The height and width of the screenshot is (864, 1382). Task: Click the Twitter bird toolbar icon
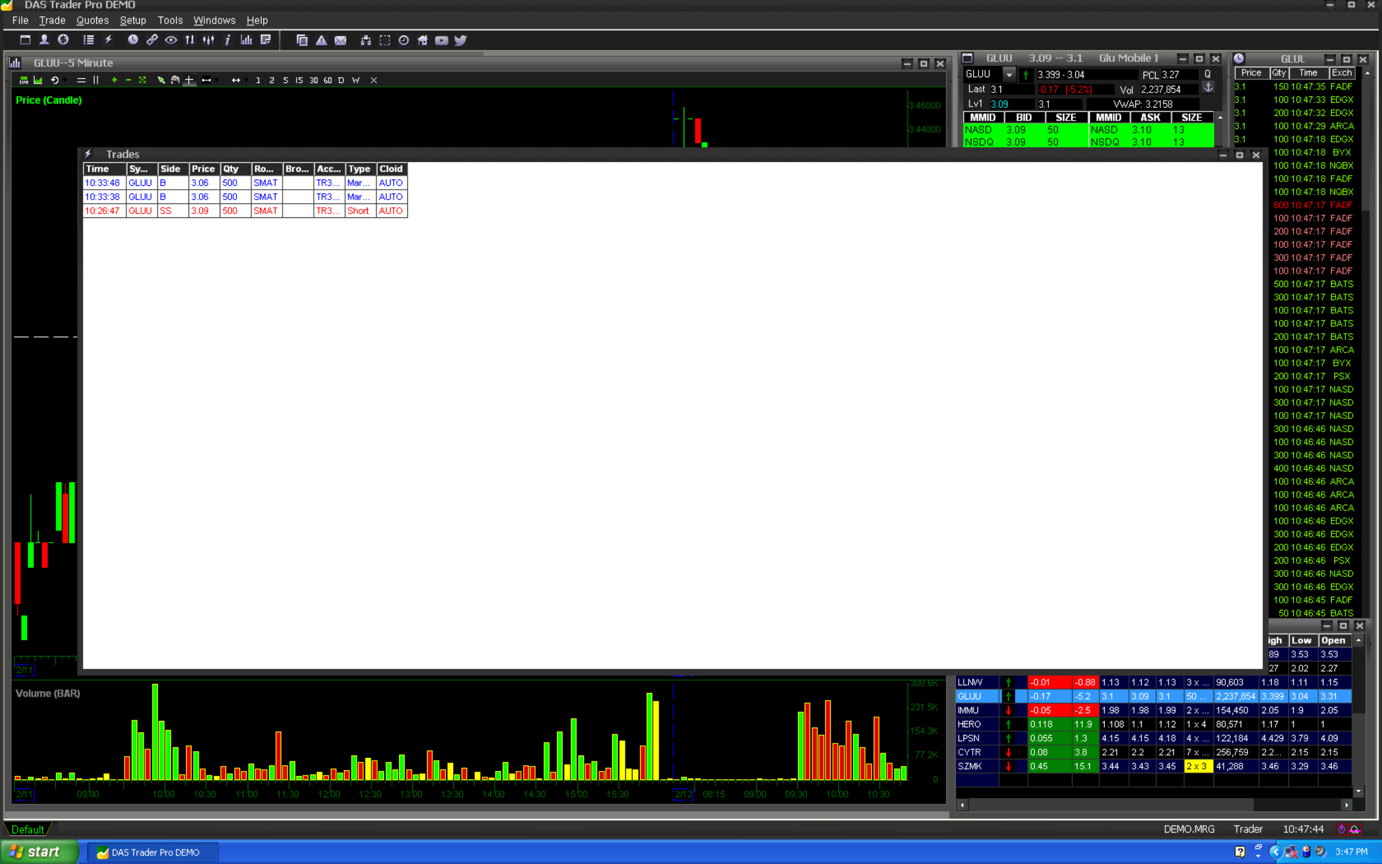click(460, 41)
